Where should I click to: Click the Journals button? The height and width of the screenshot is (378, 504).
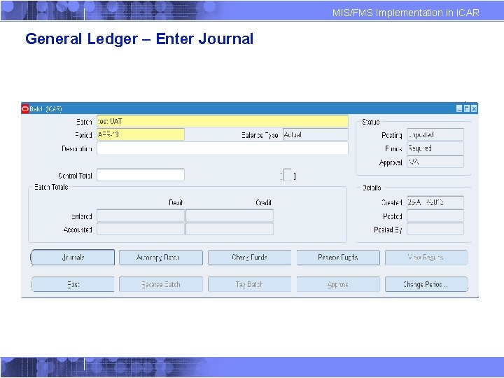pyautogui.click(x=72, y=258)
